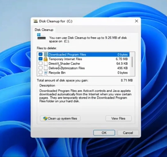Viewport: 167px width, 157px height.
Task: Click the padlock icon for Temporary Internet Files
Action: tap(46, 59)
